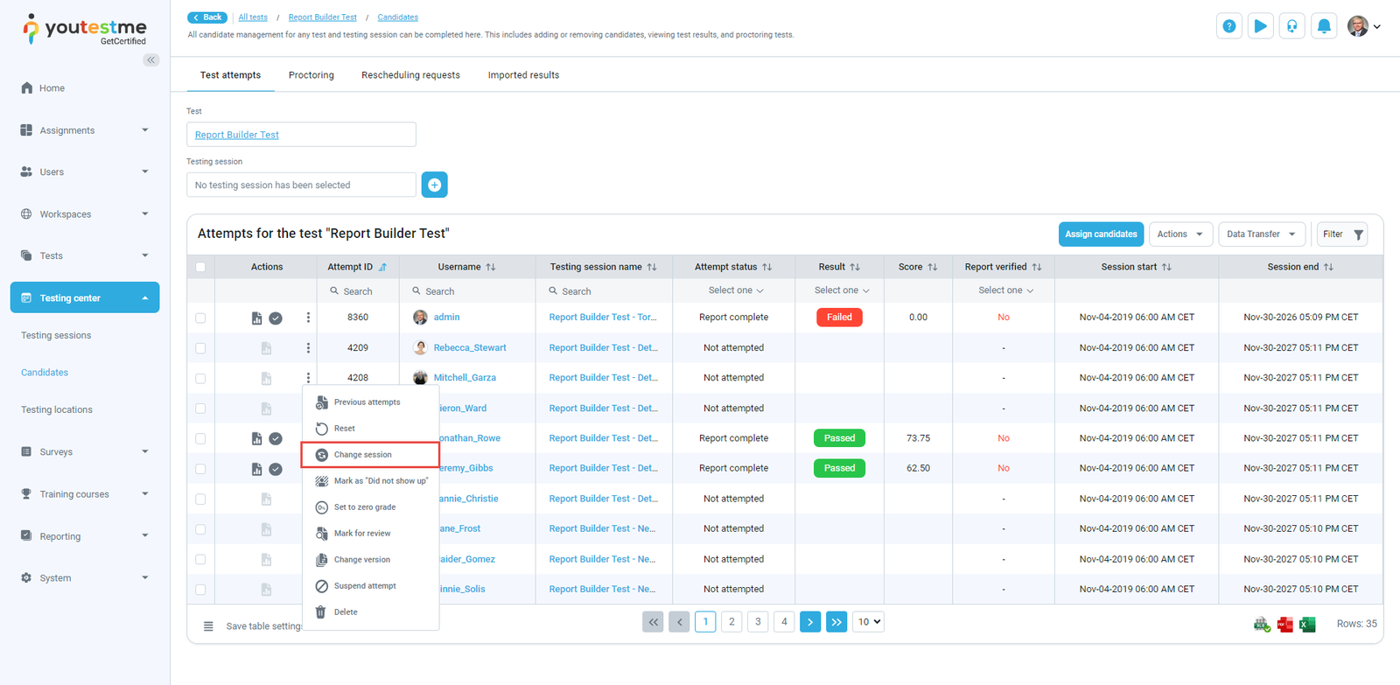Select the checkbox for Rebecca_Stewart row
The width and height of the screenshot is (1400, 685).
click(x=200, y=348)
